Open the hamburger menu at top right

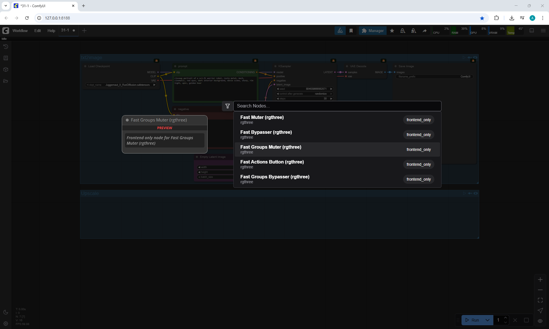click(543, 31)
